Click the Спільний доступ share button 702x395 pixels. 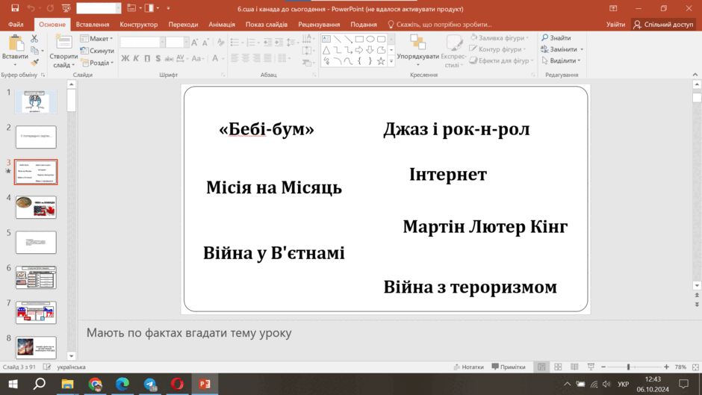tap(663, 24)
